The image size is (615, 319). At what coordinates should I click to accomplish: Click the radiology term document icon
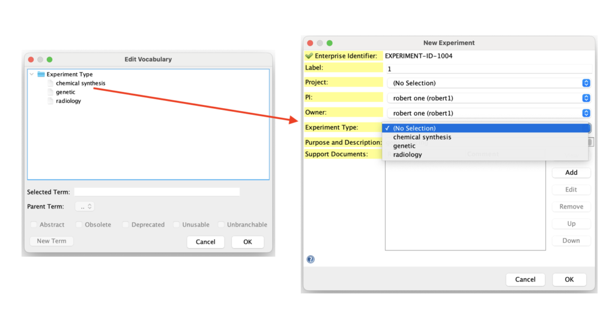[50, 102]
